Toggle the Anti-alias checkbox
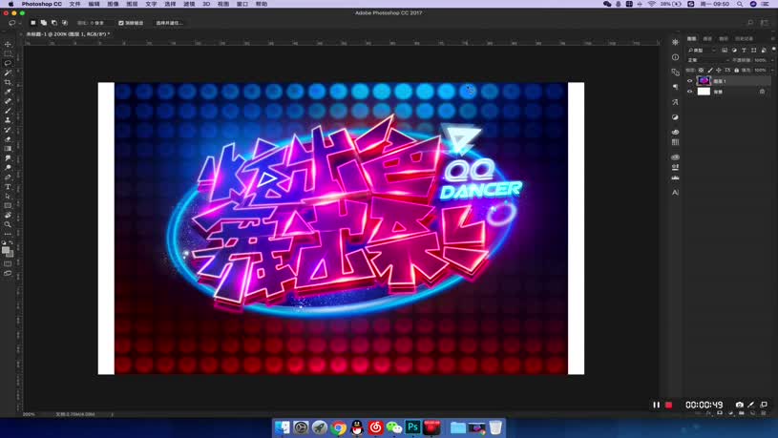 (x=121, y=23)
